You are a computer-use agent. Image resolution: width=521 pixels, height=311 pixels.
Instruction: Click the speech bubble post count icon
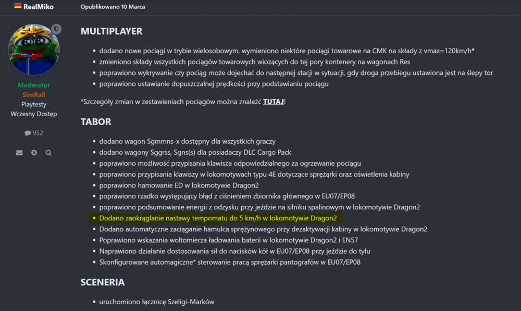coord(28,133)
